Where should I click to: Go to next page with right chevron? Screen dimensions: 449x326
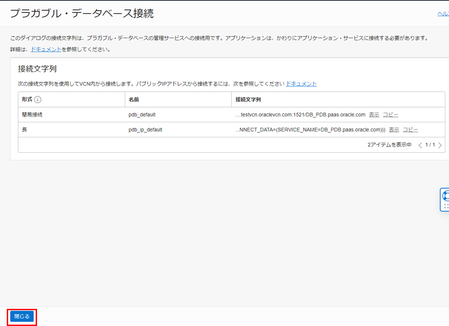(440, 145)
